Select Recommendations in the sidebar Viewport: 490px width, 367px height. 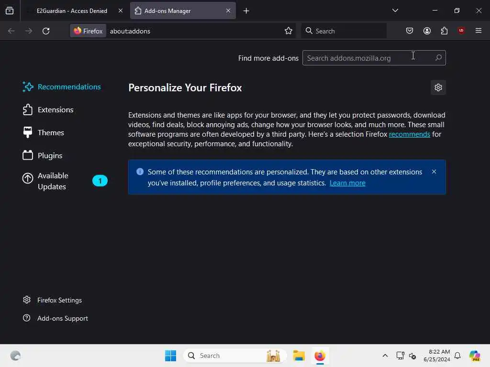pyautogui.click(x=62, y=87)
